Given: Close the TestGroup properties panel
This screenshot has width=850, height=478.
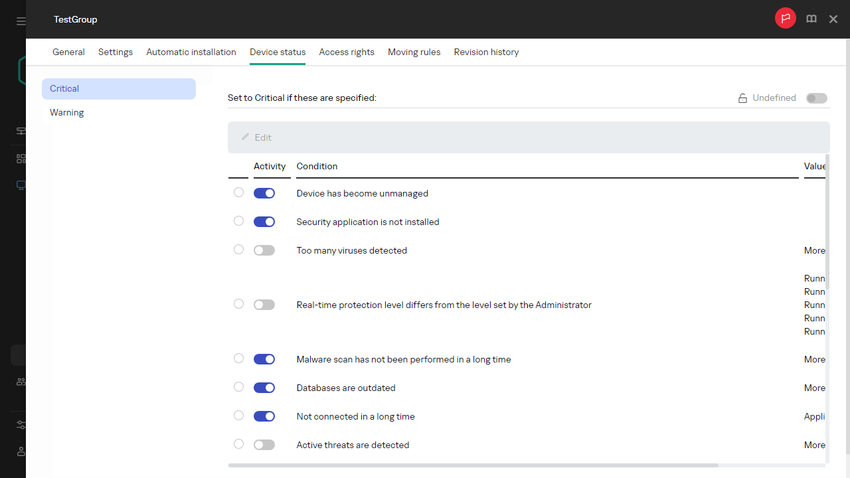Looking at the screenshot, I should [833, 19].
